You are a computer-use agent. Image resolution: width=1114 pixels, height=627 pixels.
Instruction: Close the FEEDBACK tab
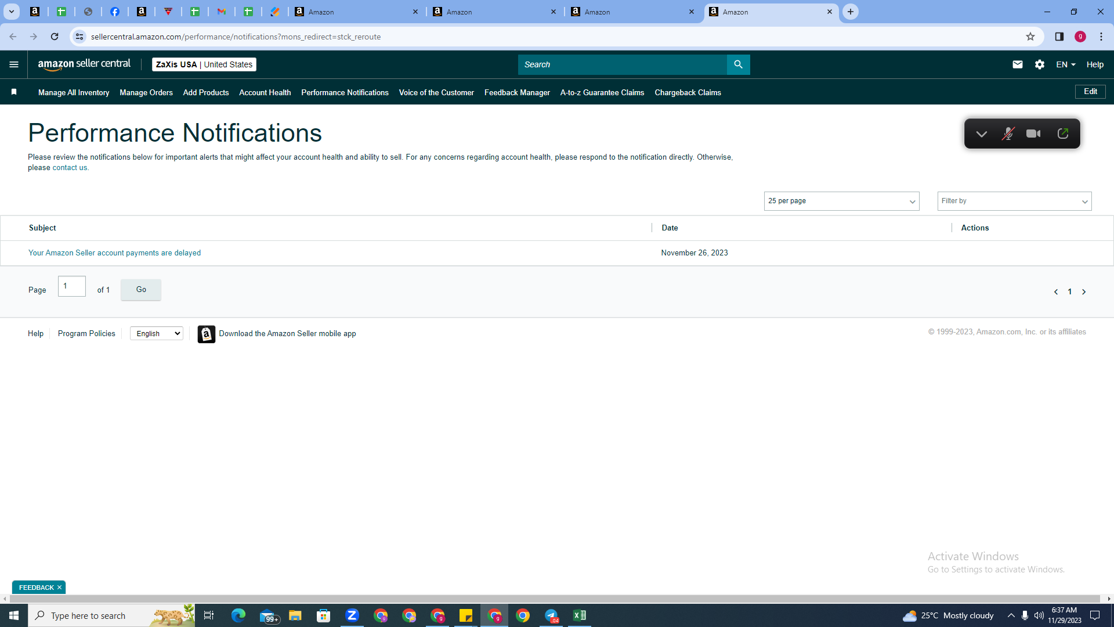coord(59,588)
